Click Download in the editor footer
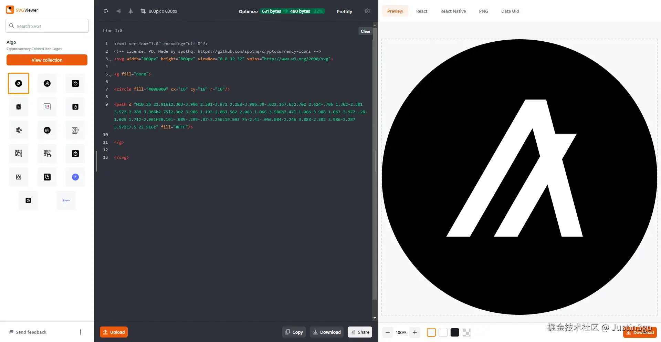661x342 pixels. coord(327,332)
